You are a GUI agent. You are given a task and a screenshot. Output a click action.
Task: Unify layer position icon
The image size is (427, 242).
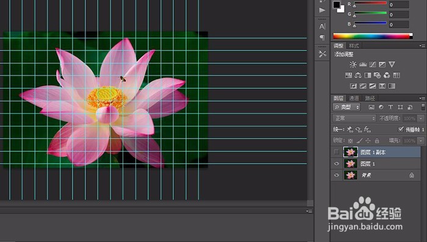point(350,130)
